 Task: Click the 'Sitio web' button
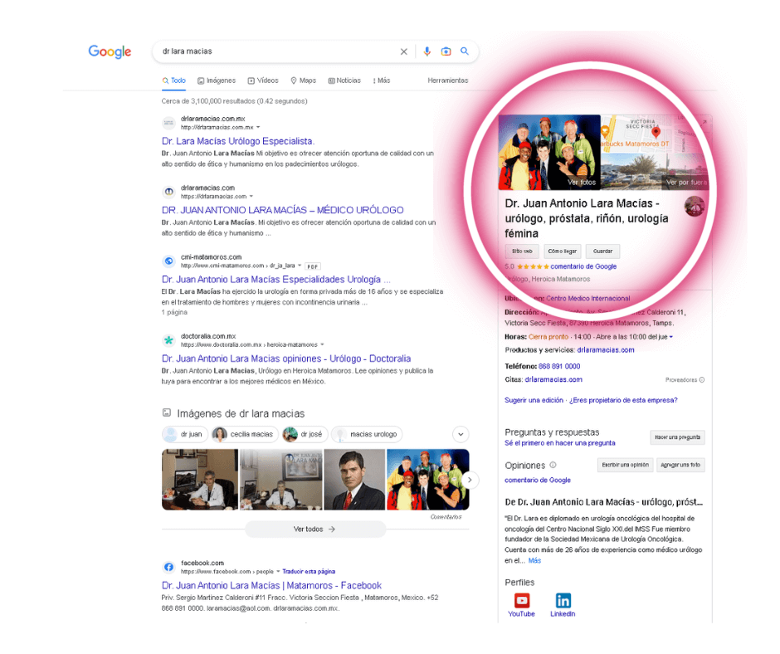coord(522,251)
